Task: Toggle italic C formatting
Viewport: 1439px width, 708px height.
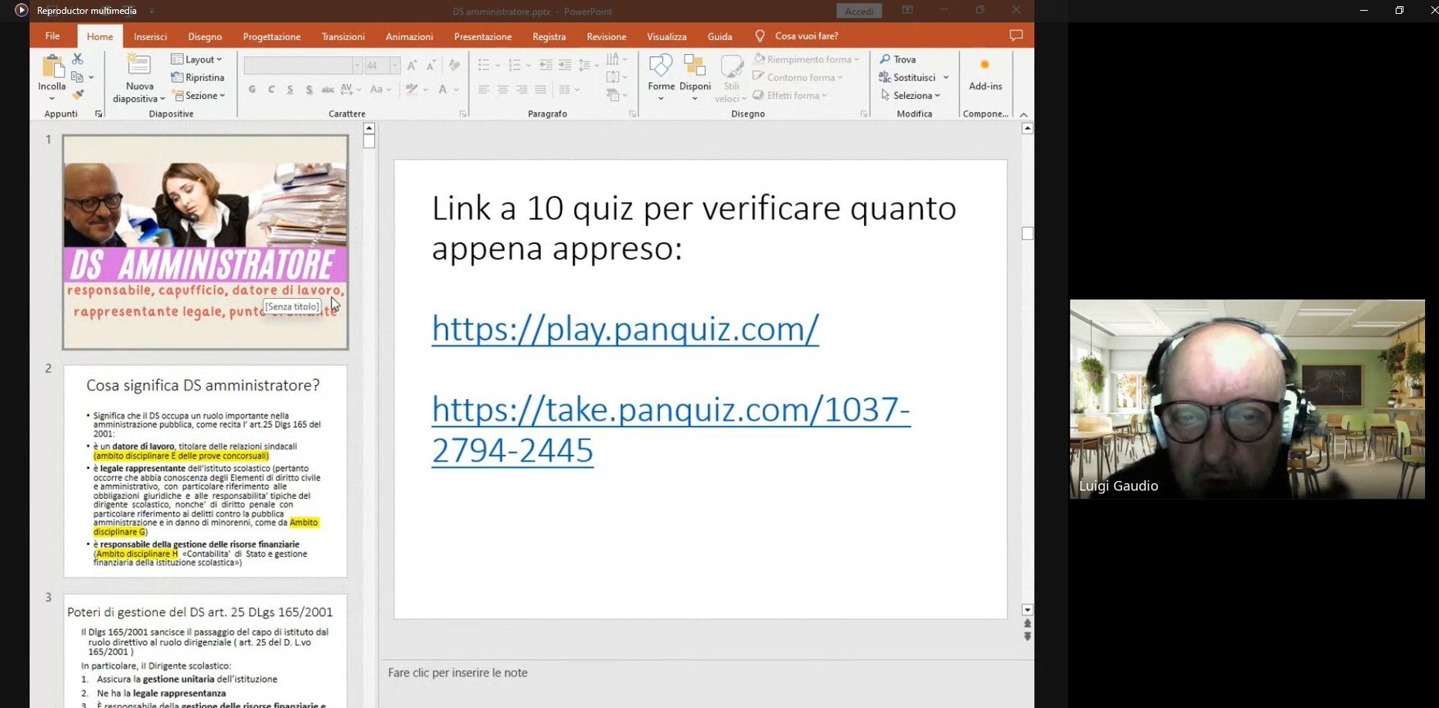Action: (x=271, y=90)
